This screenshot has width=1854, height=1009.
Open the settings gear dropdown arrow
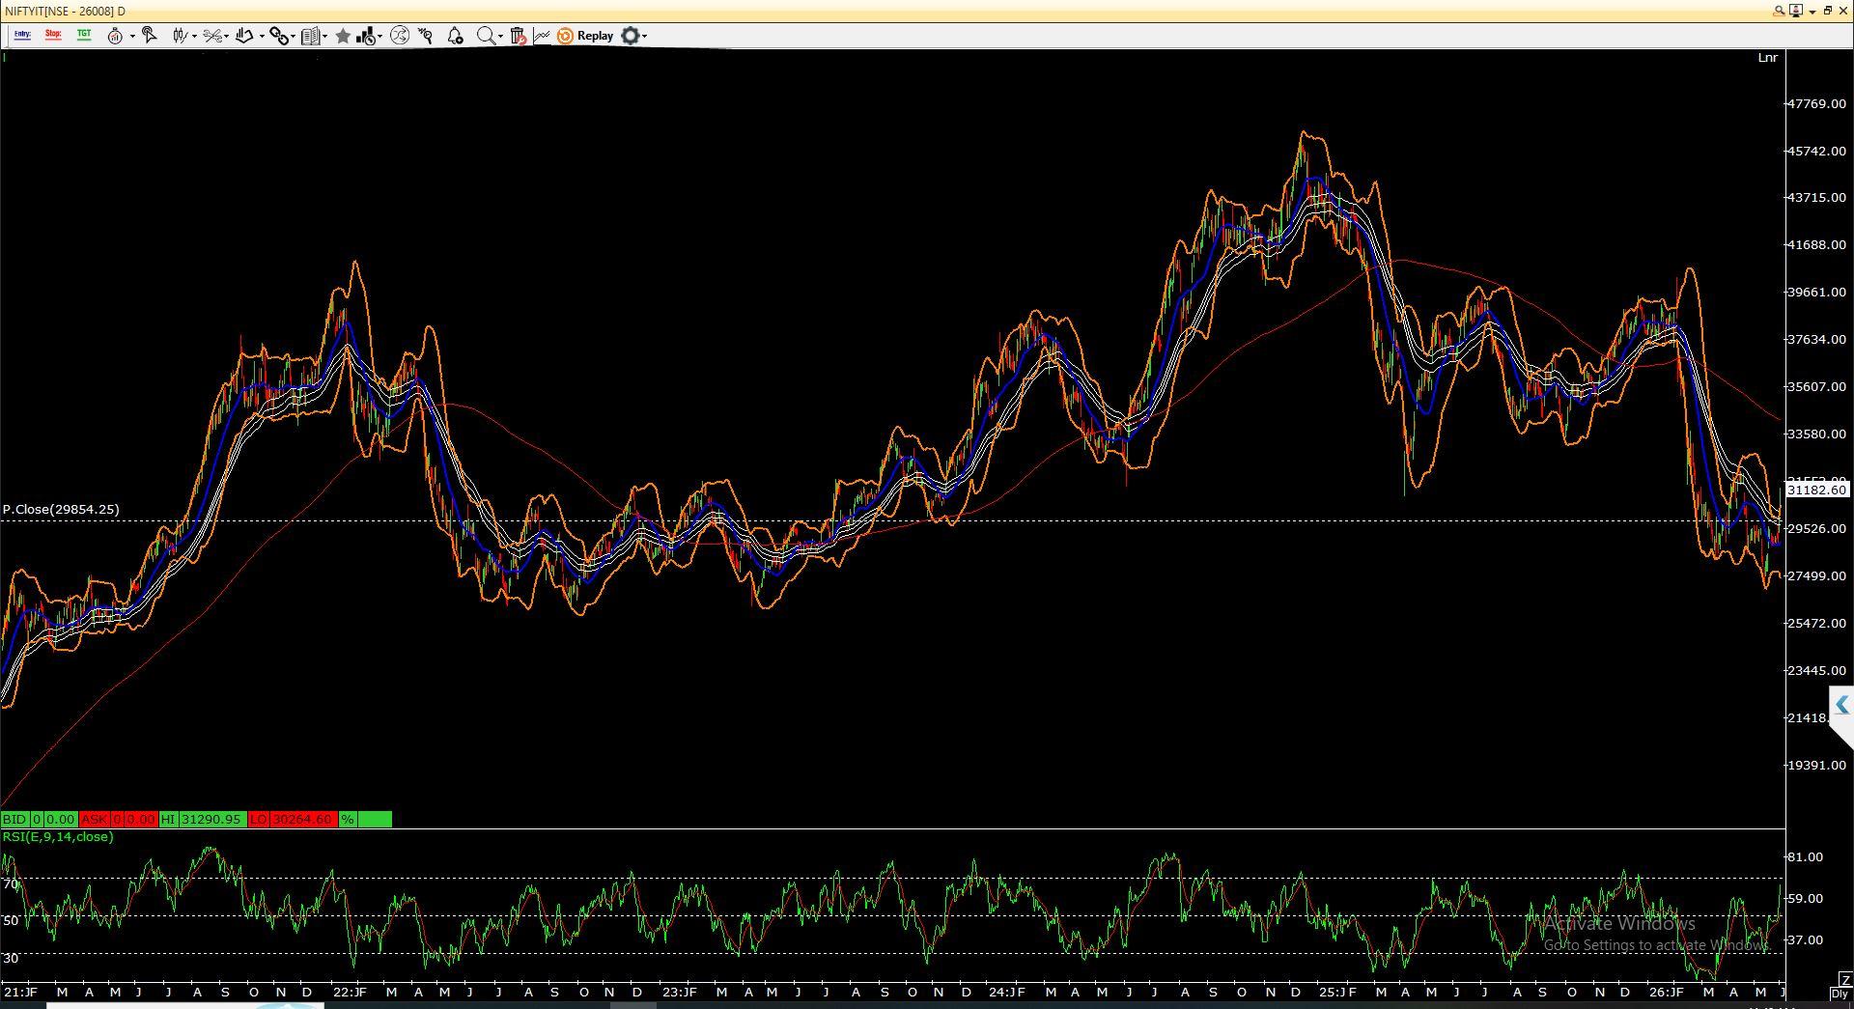pyautogui.click(x=644, y=36)
